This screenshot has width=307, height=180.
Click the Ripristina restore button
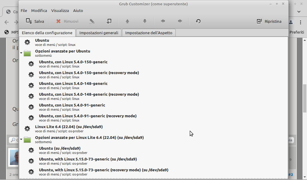[269, 21]
